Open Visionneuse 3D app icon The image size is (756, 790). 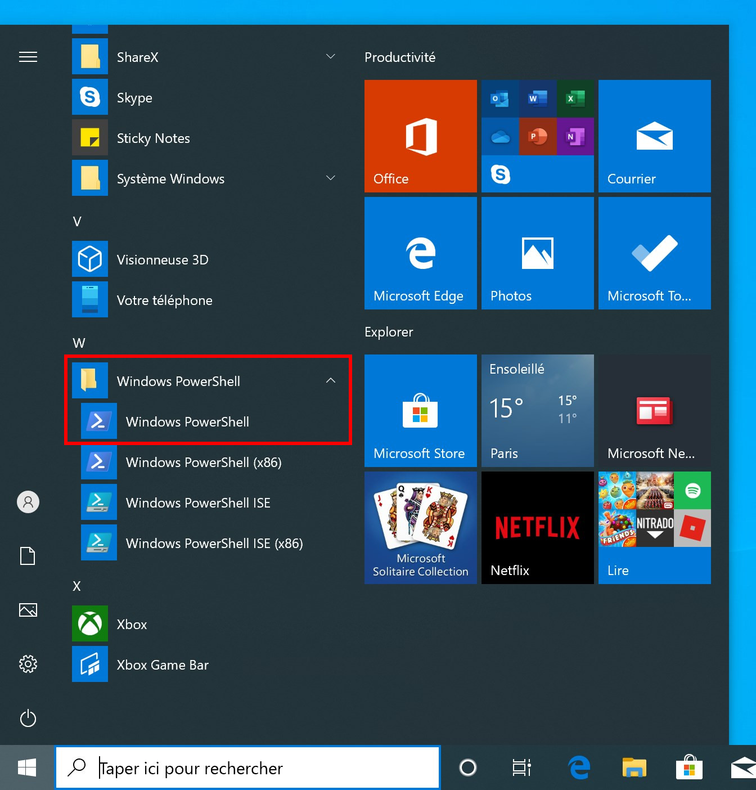click(90, 259)
